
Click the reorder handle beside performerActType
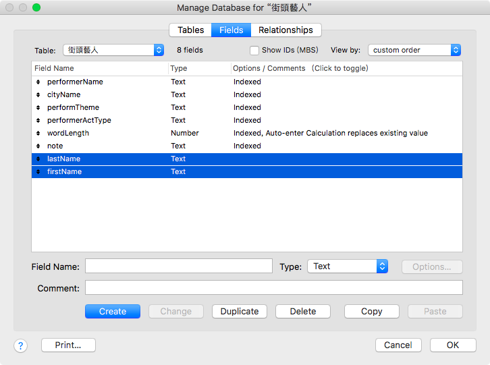point(38,120)
